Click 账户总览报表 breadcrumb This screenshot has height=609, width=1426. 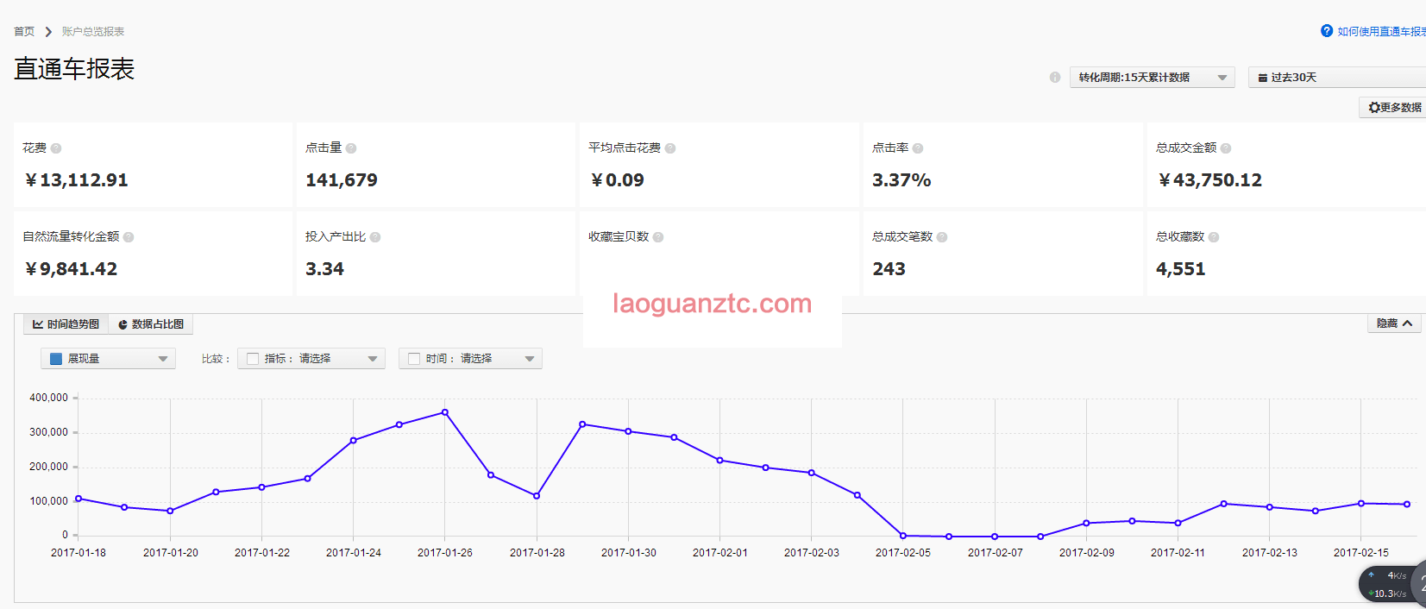coord(93,32)
